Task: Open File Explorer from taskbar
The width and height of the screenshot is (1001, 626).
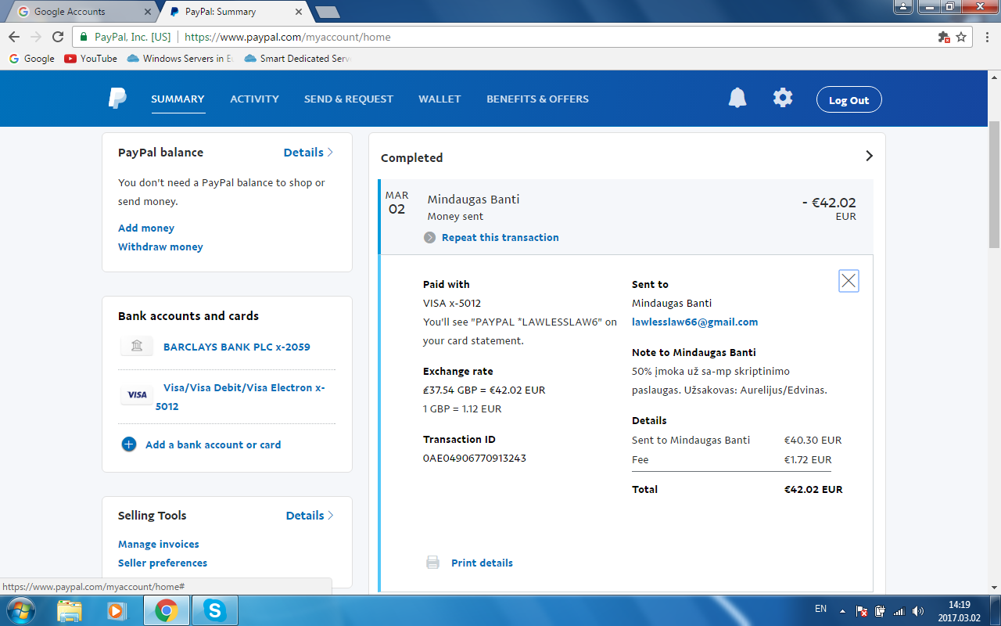Action: (70, 610)
